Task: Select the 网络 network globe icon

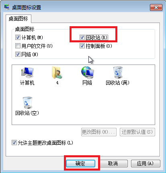Action: click(87, 73)
